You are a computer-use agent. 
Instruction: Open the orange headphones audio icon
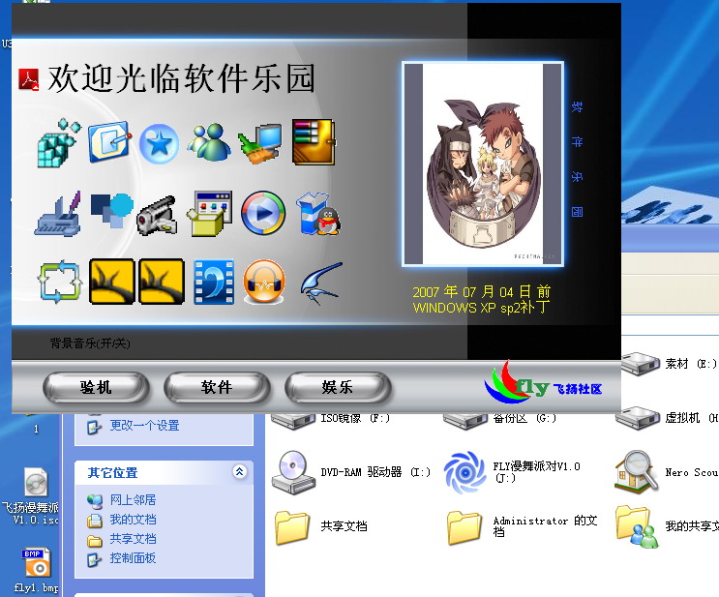pyautogui.click(x=264, y=282)
